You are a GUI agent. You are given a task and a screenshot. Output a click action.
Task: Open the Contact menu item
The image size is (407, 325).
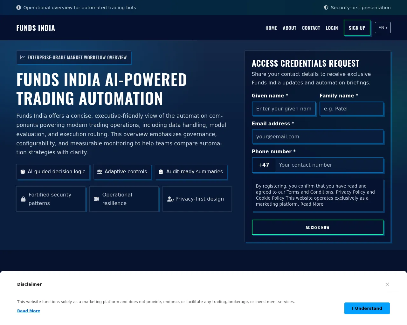click(311, 28)
